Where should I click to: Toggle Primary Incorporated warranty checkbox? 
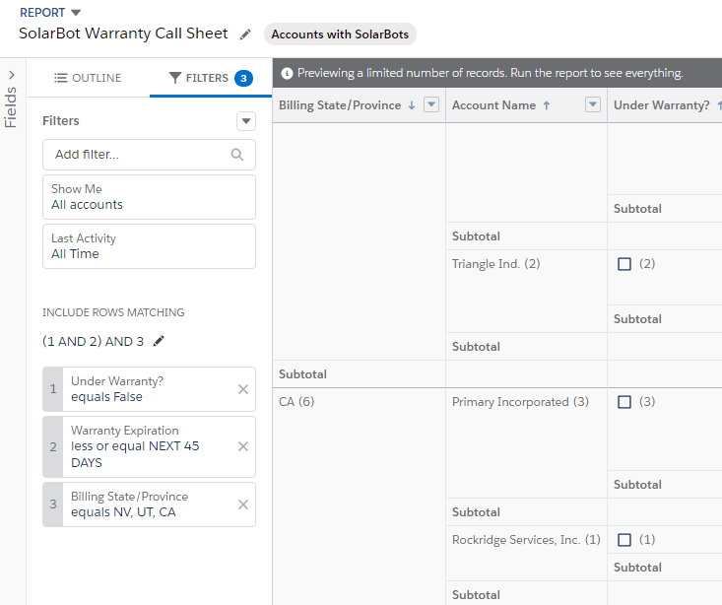624,402
